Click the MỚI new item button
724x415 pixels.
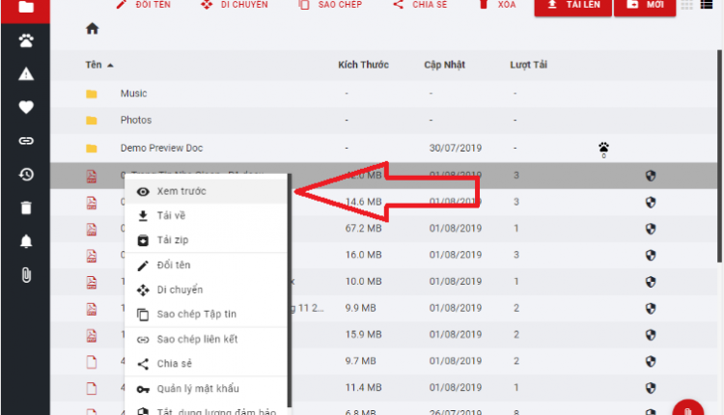[x=645, y=7]
